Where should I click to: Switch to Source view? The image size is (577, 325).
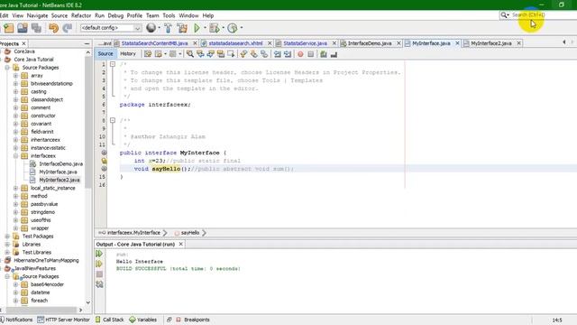pos(105,54)
